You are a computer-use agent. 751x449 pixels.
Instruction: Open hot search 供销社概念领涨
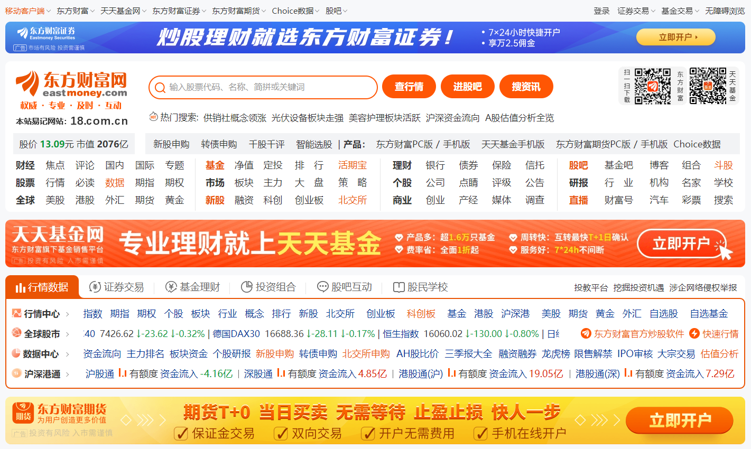point(235,118)
